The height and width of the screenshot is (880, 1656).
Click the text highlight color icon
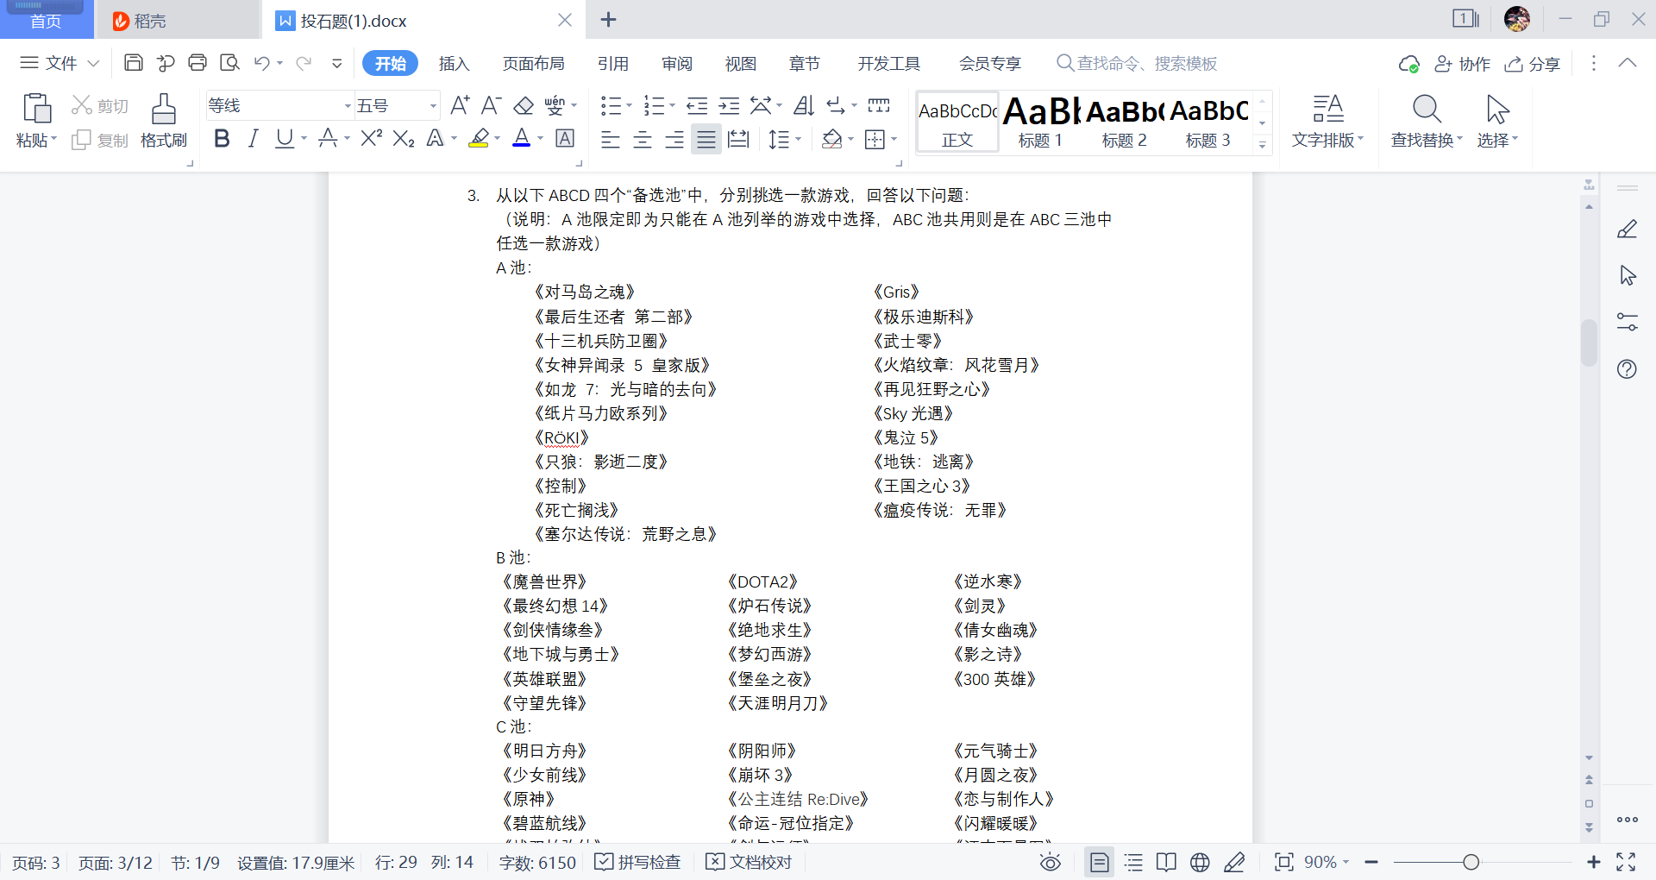[x=479, y=139]
